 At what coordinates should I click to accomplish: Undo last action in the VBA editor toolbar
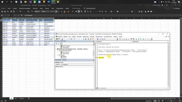pos(74,39)
